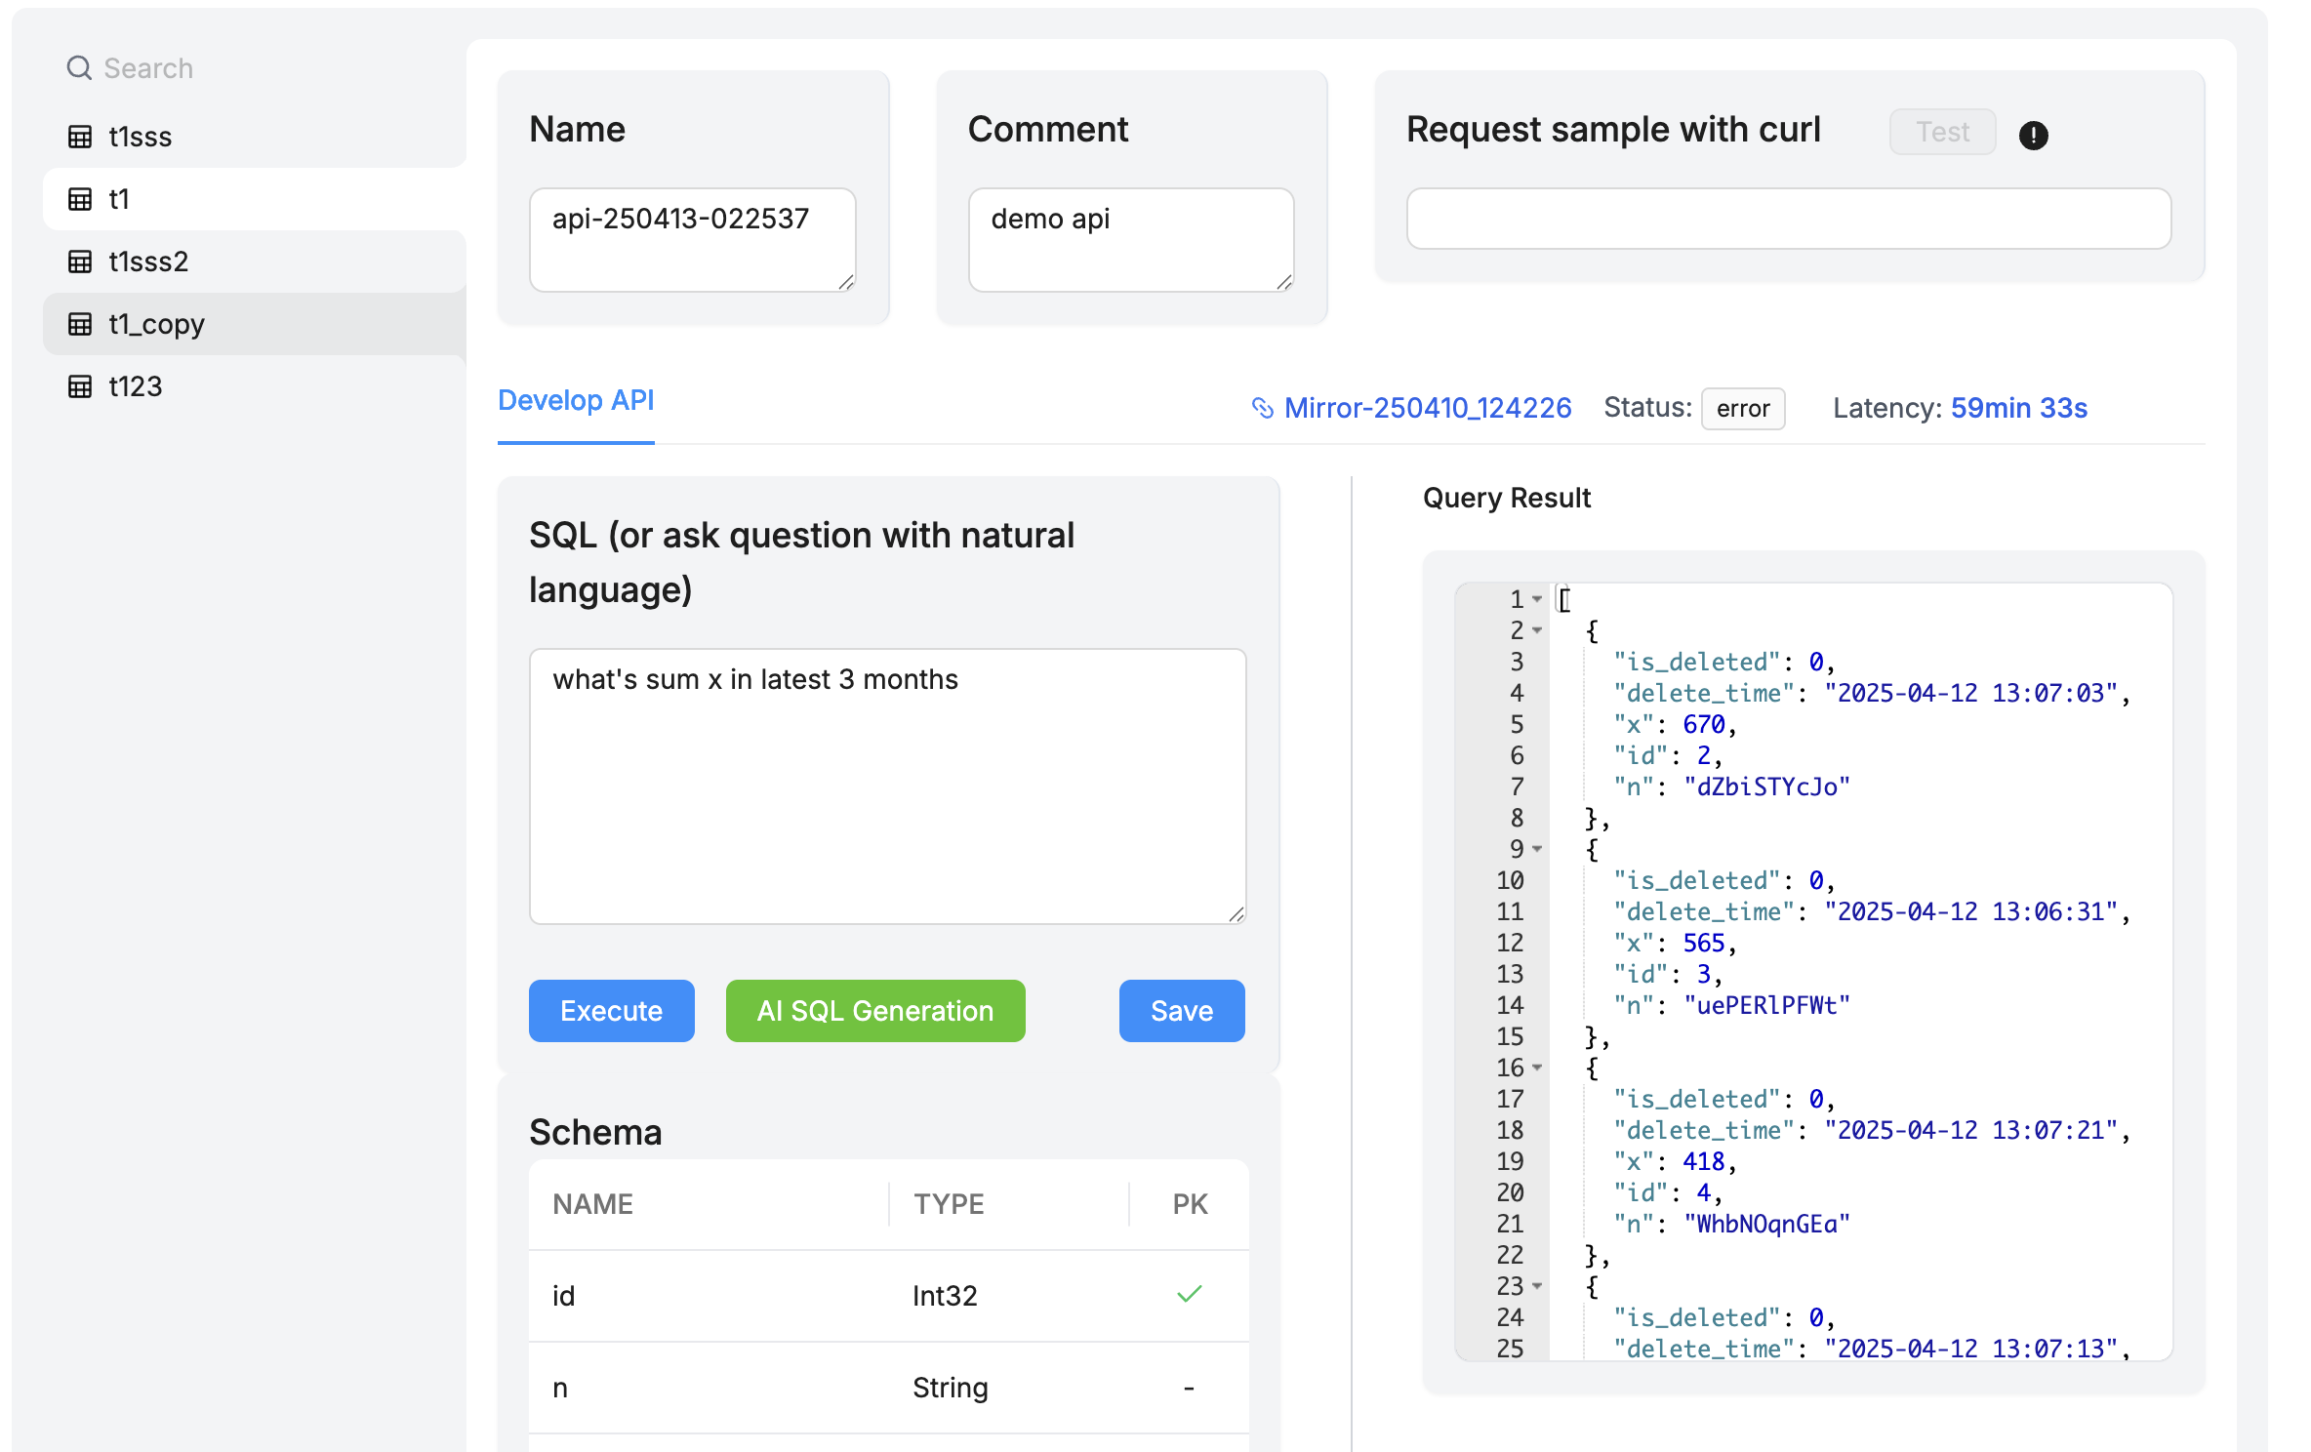Click the string "WhbNOqnGEa" in result
This screenshot has height=1452, width=2311.
click(1766, 1224)
